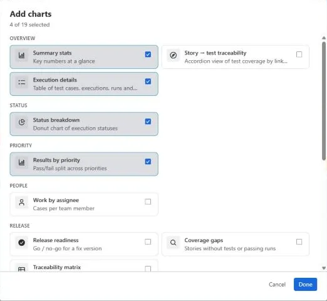Image resolution: width=327 pixels, height=301 pixels.
Task: Check the Traceability matrix checkbox
Action: tap(148, 268)
